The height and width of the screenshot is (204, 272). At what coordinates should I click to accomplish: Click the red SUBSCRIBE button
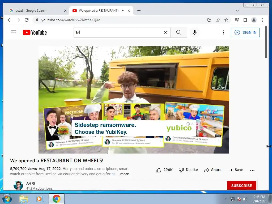coord(241,186)
